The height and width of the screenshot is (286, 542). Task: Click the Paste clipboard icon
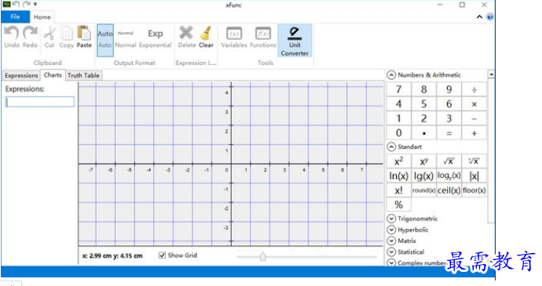pyautogui.click(x=84, y=33)
